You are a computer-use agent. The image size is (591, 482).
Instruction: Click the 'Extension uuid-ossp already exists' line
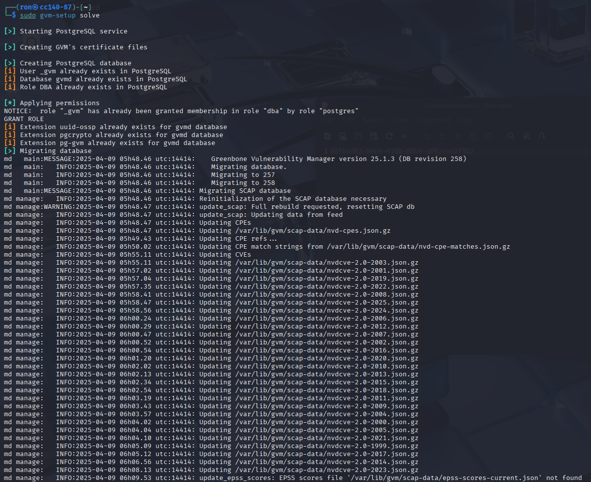click(116, 127)
